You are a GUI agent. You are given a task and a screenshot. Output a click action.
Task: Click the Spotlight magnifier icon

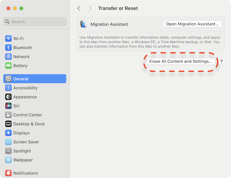[x=8, y=151]
